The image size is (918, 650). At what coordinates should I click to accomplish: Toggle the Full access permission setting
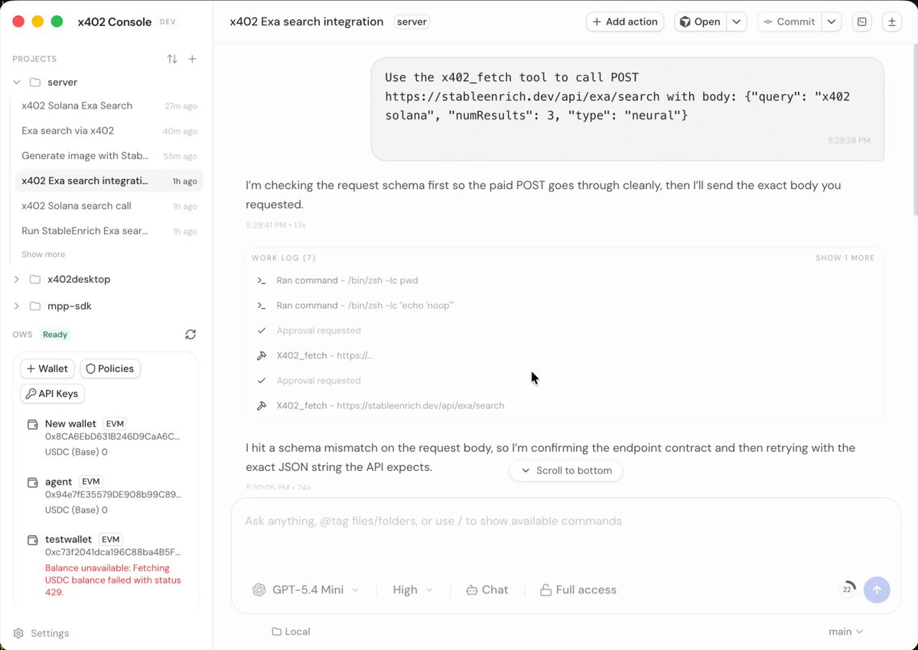point(578,590)
